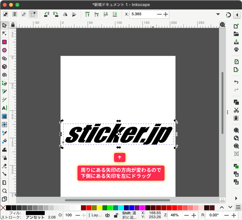Flip selection horizontally
242x220 pixels.
click(65, 14)
